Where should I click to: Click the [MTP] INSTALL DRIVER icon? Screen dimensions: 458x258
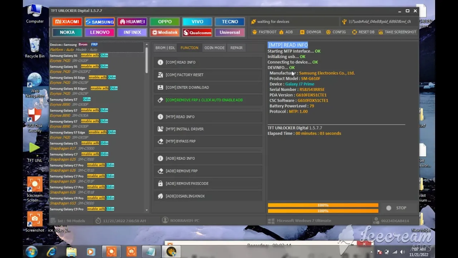(x=160, y=129)
